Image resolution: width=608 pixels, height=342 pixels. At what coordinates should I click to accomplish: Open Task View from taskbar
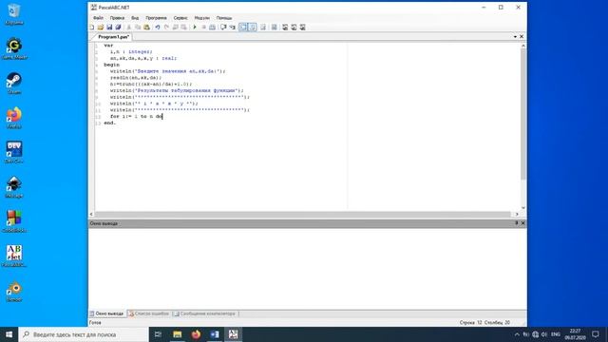[x=158, y=334]
